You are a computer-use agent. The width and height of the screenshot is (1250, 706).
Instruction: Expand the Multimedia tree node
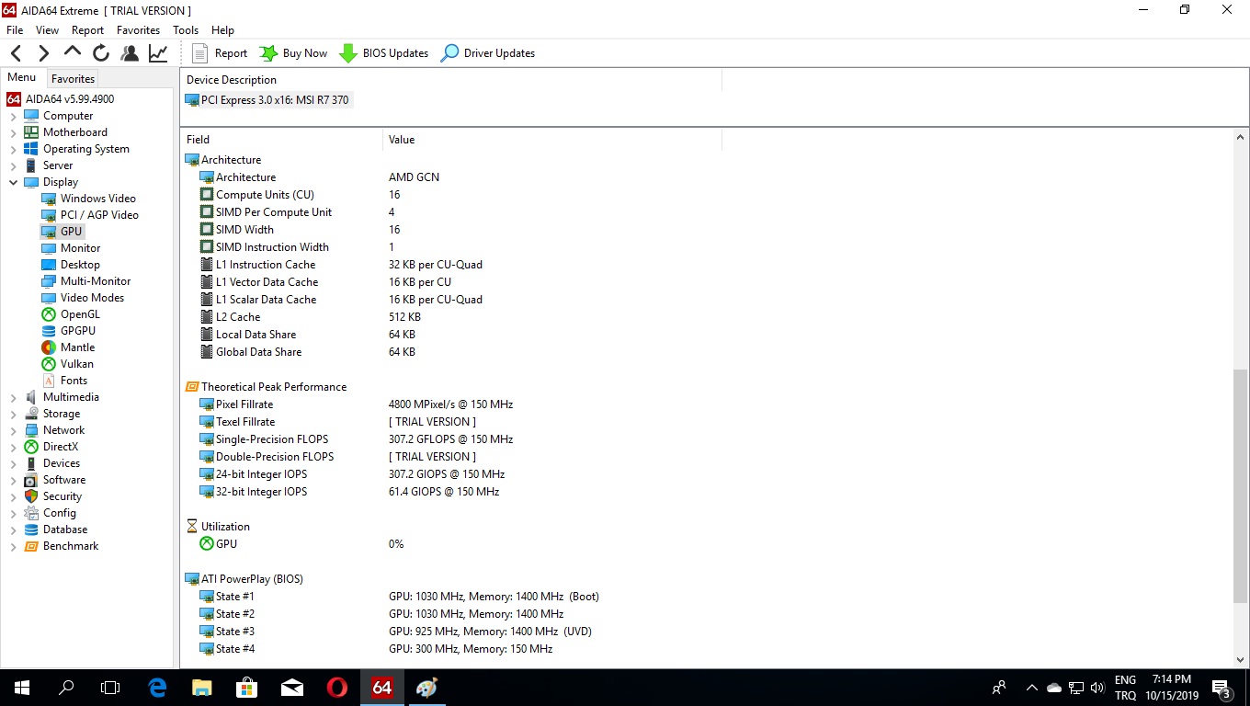(x=14, y=397)
